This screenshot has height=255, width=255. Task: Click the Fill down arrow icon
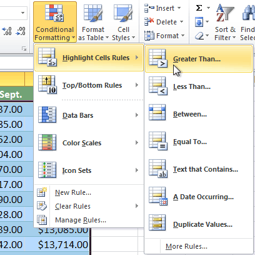click(199, 22)
